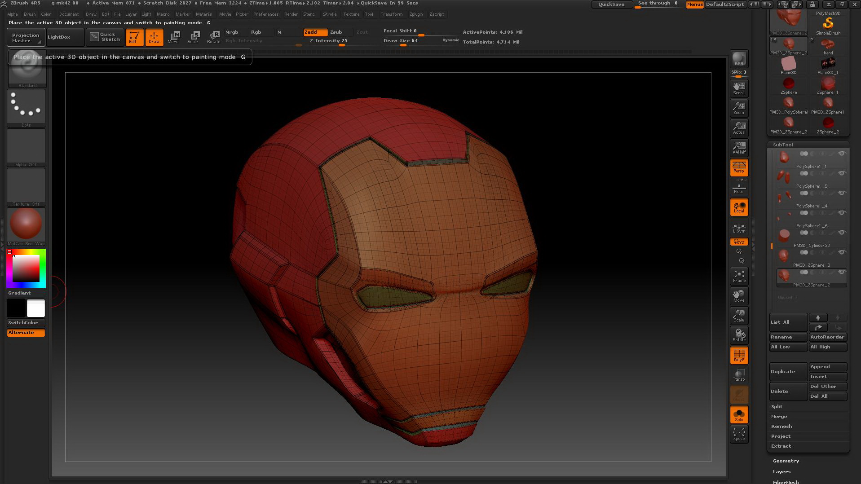This screenshot has width=861, height=484.
Task: Select the black secondary color swatch
Action: [x=16, y=308]
